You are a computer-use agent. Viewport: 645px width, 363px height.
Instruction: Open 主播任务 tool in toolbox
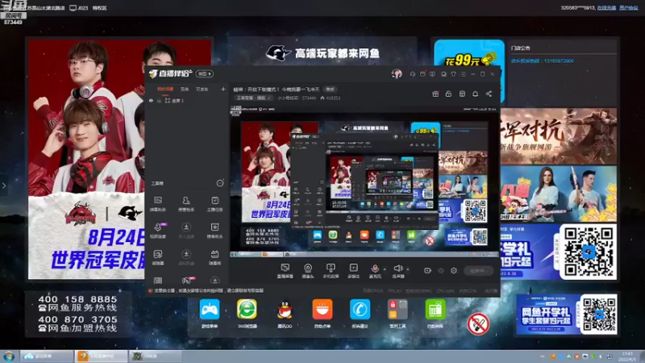214,204
